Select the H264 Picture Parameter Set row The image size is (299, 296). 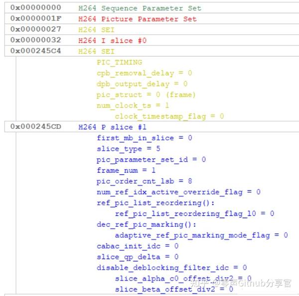coord(137,19)
